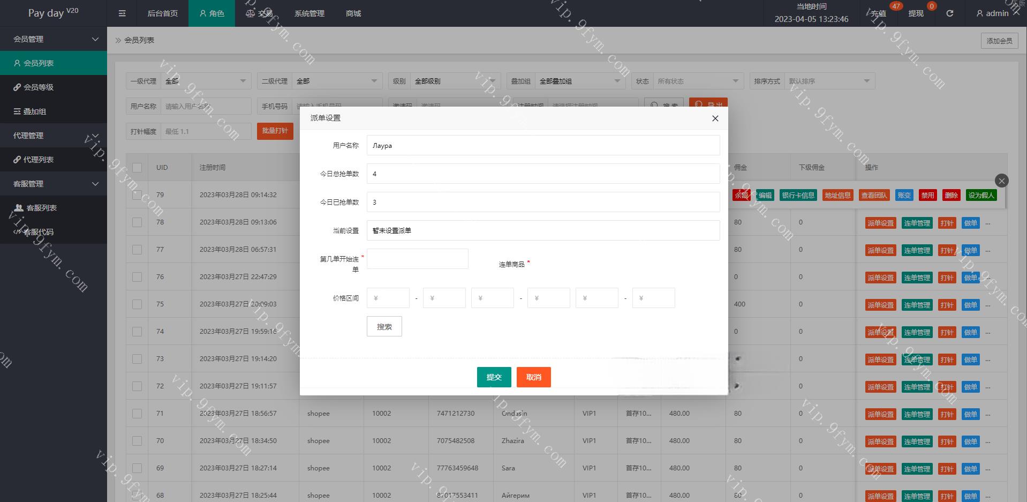This screenshot has width=1027, height=502.
Task: Click the hamburger menu collapse icon
Action: (x=122, y=13)
